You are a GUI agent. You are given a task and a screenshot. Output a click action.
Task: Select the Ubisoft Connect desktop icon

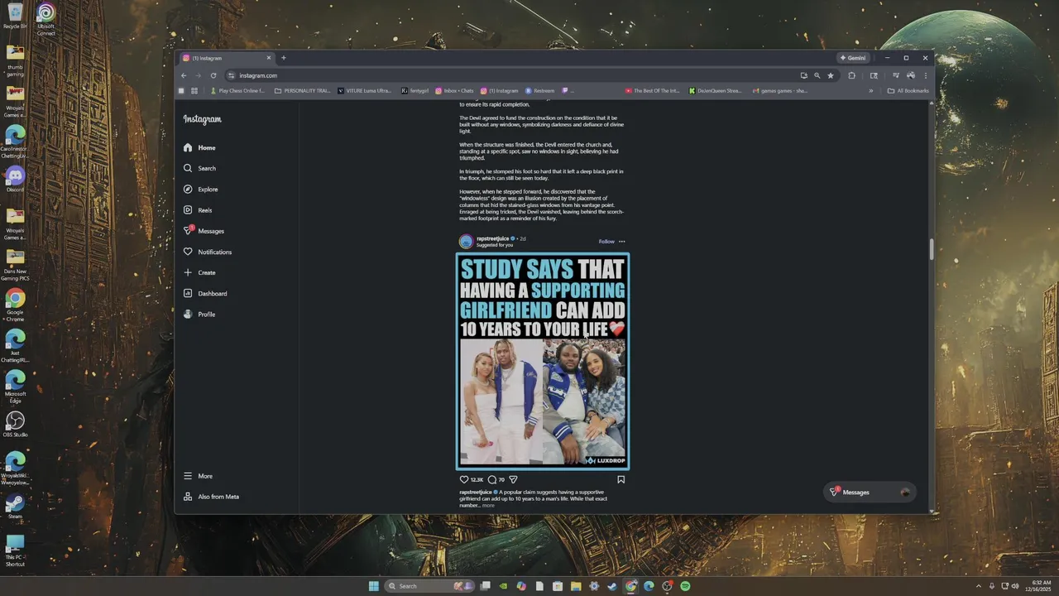click(x=46, y=19)
